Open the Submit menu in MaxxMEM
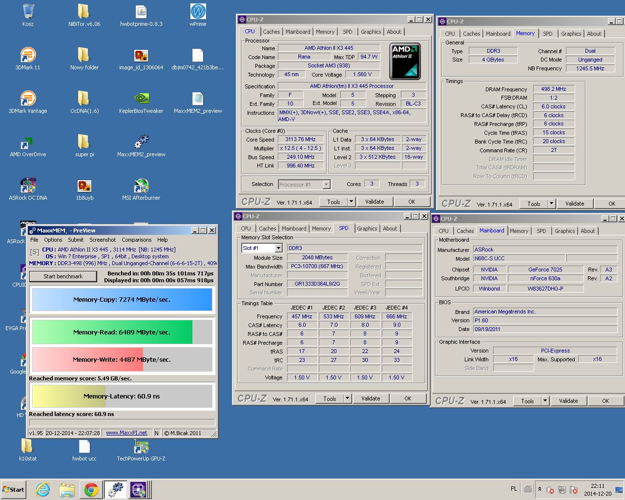The height and width of the screenshot is (500, 625). pos(76,240)
